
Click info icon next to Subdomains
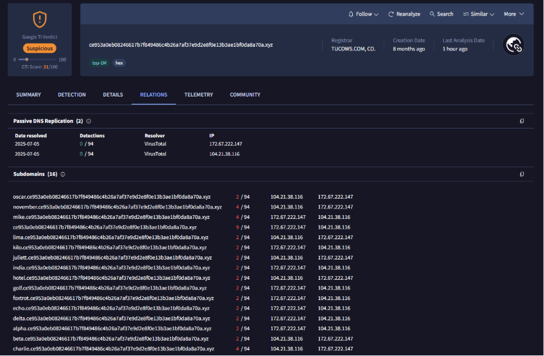(63, 174)
